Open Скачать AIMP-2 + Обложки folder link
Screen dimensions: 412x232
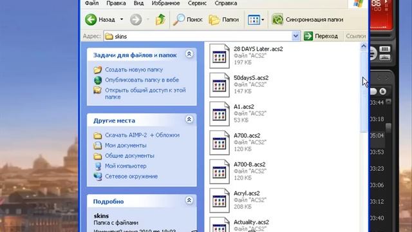point(142,135)
